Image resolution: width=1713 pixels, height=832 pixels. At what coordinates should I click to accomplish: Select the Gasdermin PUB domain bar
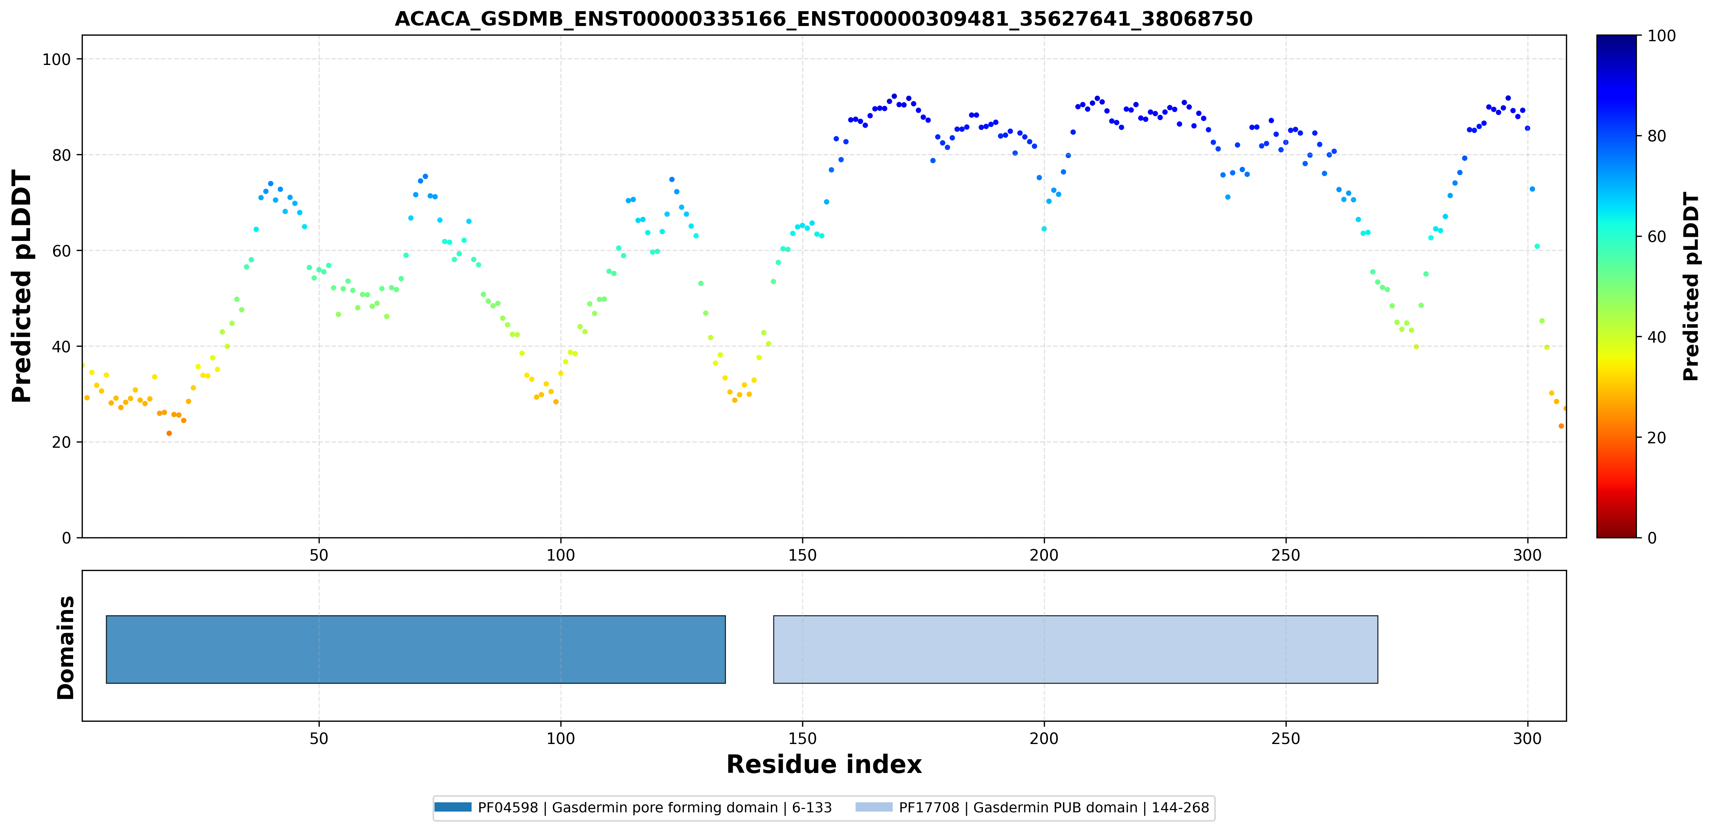pos(1075,649)
